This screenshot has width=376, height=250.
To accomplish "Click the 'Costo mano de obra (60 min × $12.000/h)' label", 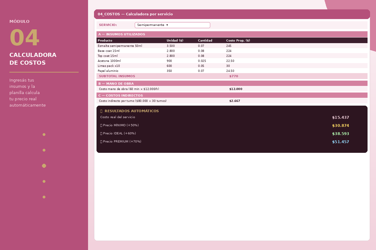I will tap(129, 89).
